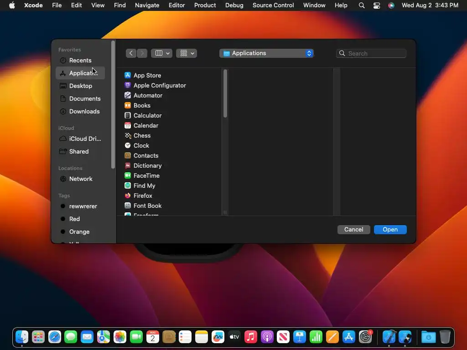Open the column view mode dropdown
467x350 pixels.
point(162,53)
